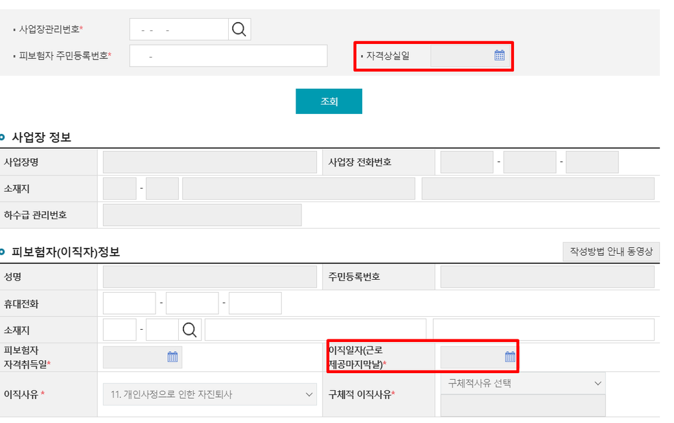Expand the 이직사유 dropdown
674x423 pixels.
click(209, 394)
